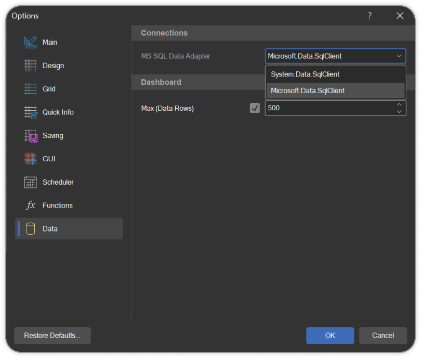Image resolution: width=421 pixels, height=358 pixels.
Task: Choose Microsoft.Data.SqlClient from the list
Action: click(x=335, y=91)
